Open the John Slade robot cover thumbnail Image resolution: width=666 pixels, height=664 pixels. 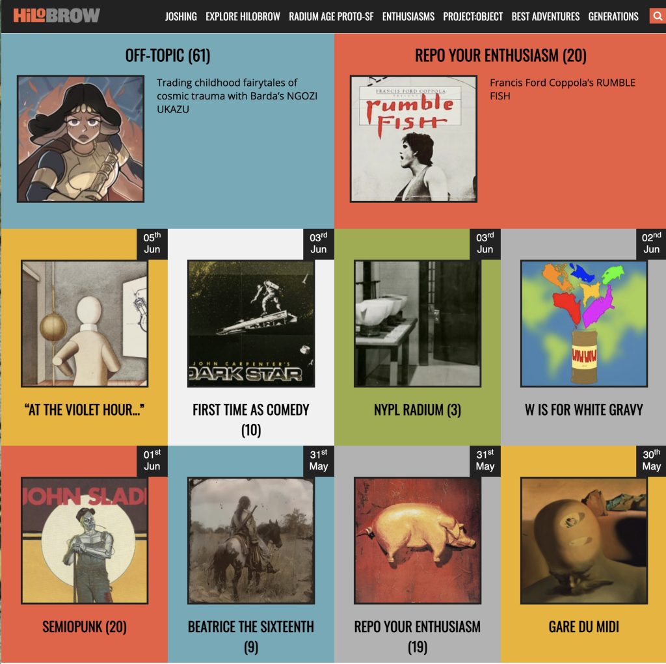[x=85, y=540]
